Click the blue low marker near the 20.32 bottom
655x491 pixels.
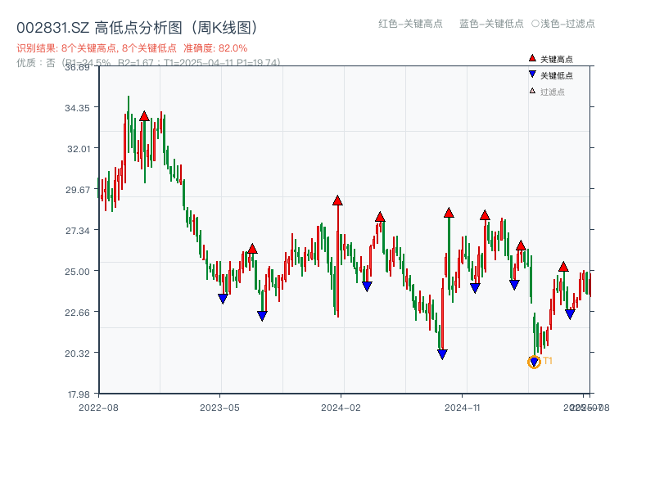click(441, 353)
